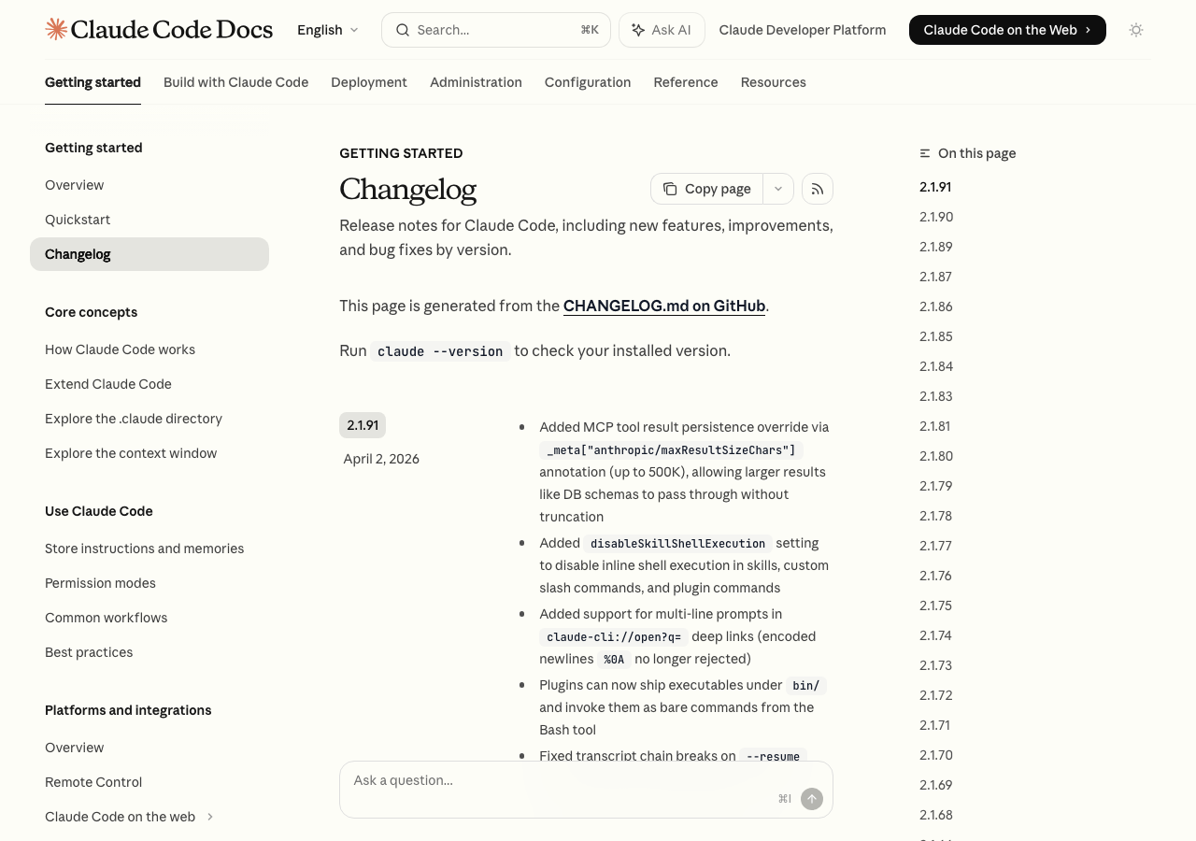Viewport: 1196px width, 841px height.
Task: Expand the Copy page options chevron
Action: pyautogui.click(x=777, y=188)
